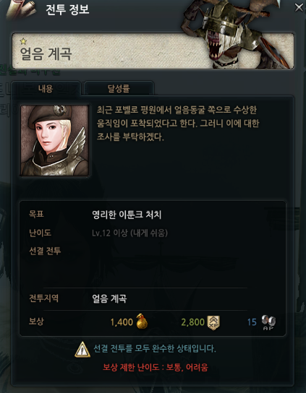
Task: Click the 2,800 experience reward amount
Action: click(193, 322)
